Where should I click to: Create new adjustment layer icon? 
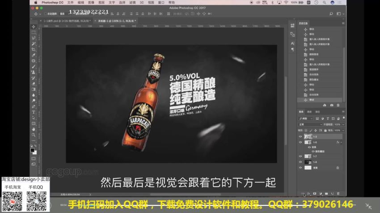pyautogui.click(x=321, y=194)
